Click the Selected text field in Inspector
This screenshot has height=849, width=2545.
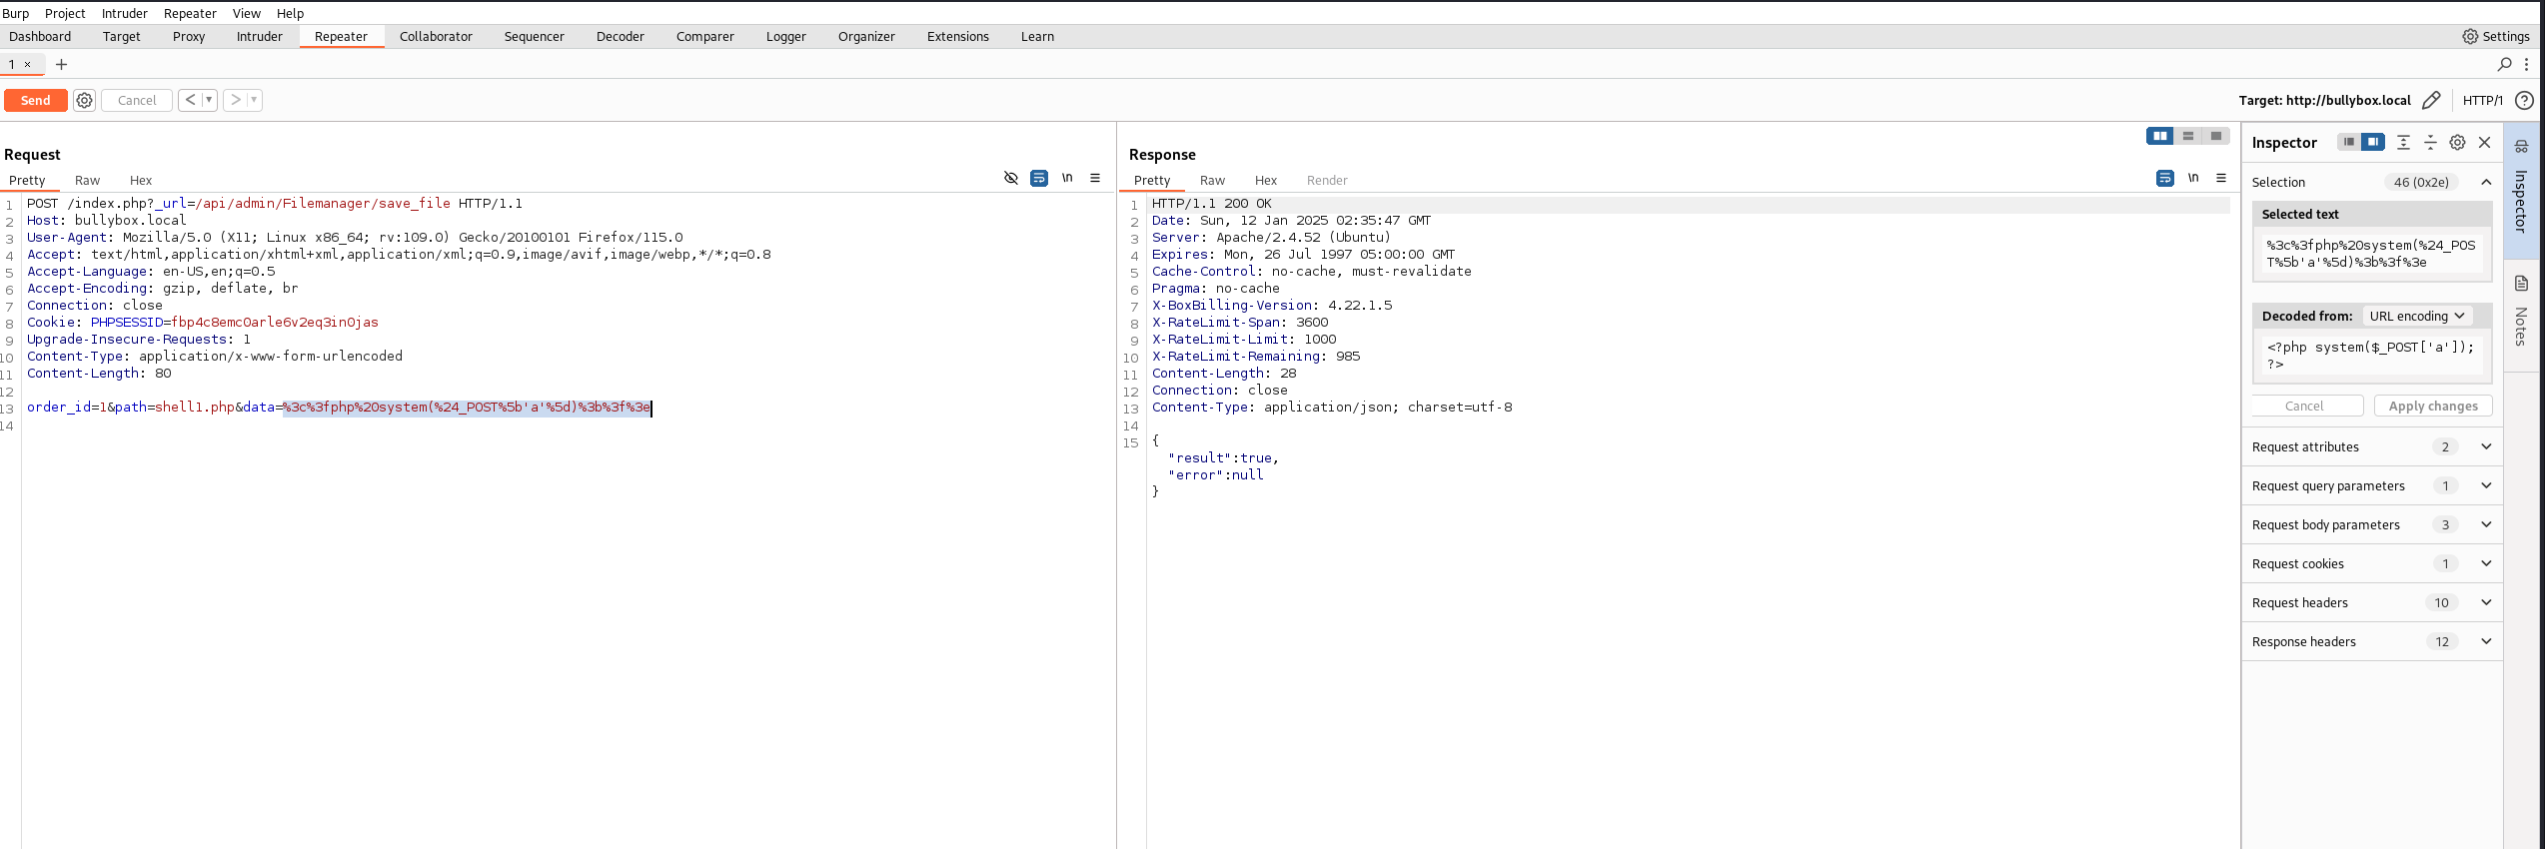[2372, 253]
